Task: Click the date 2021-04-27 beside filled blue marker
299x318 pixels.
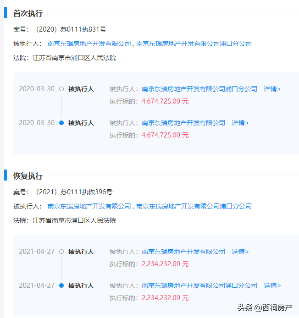Action: [37, 285]
